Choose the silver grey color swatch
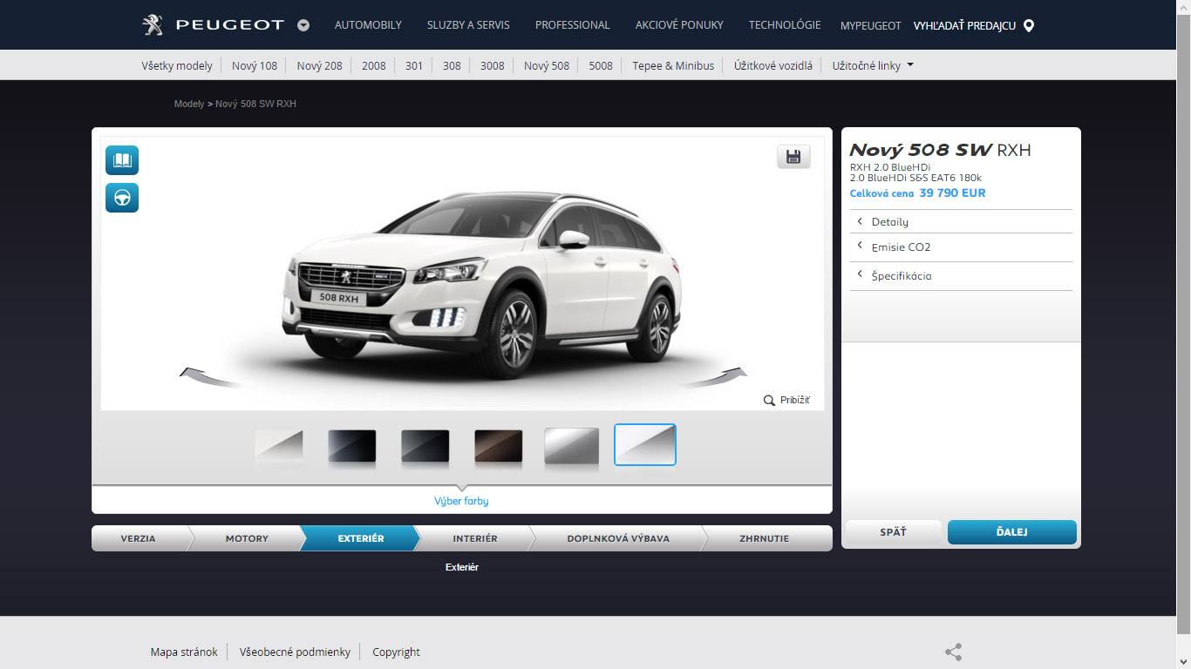 point(571,446)
